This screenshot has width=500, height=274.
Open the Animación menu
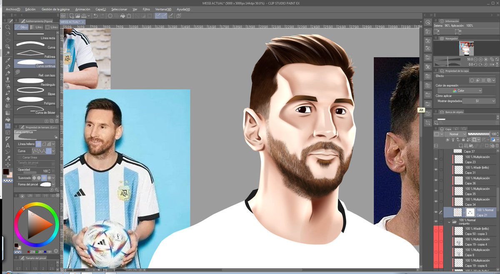click(x=82, y=9)
